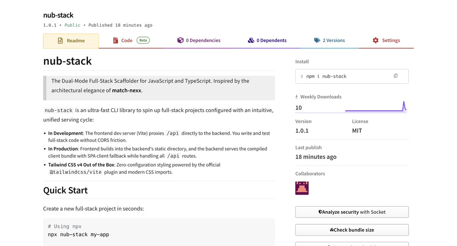Viewport: 457px width, 246px height.
Task: Go to the Settings tab
Action: point(386,40)
